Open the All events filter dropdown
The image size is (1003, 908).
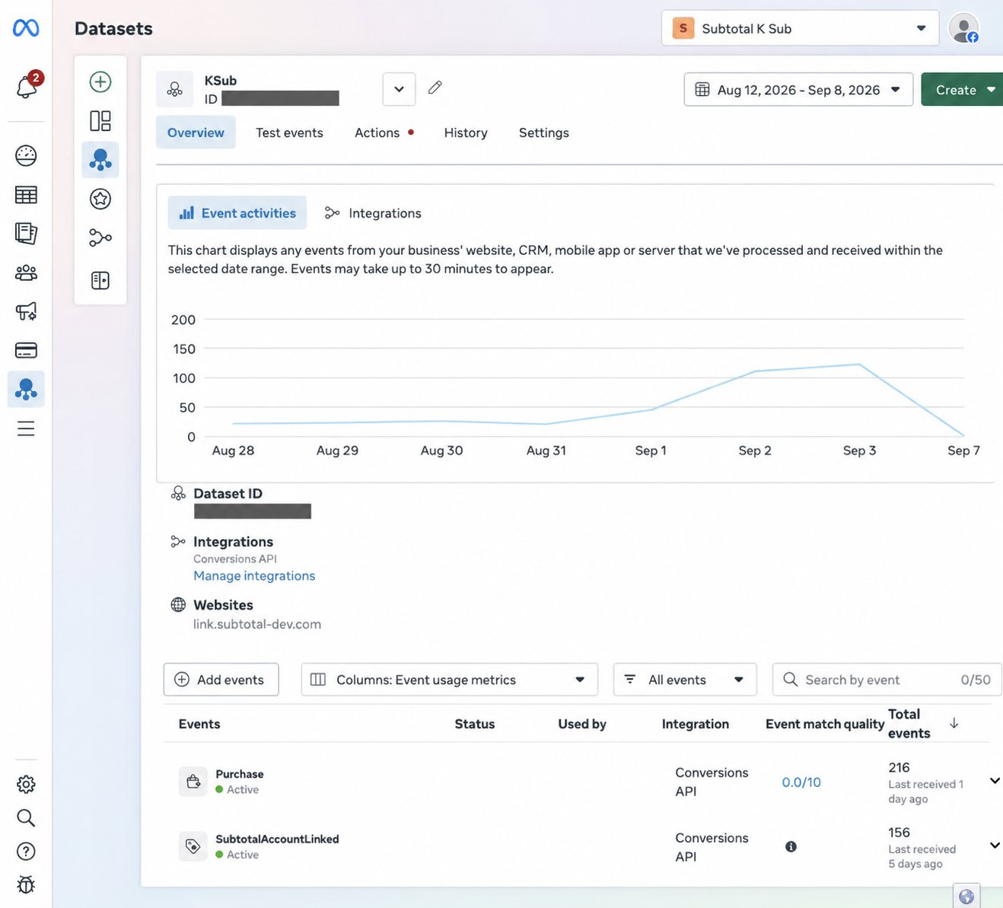pyautogui.click(x=685, y=680)
